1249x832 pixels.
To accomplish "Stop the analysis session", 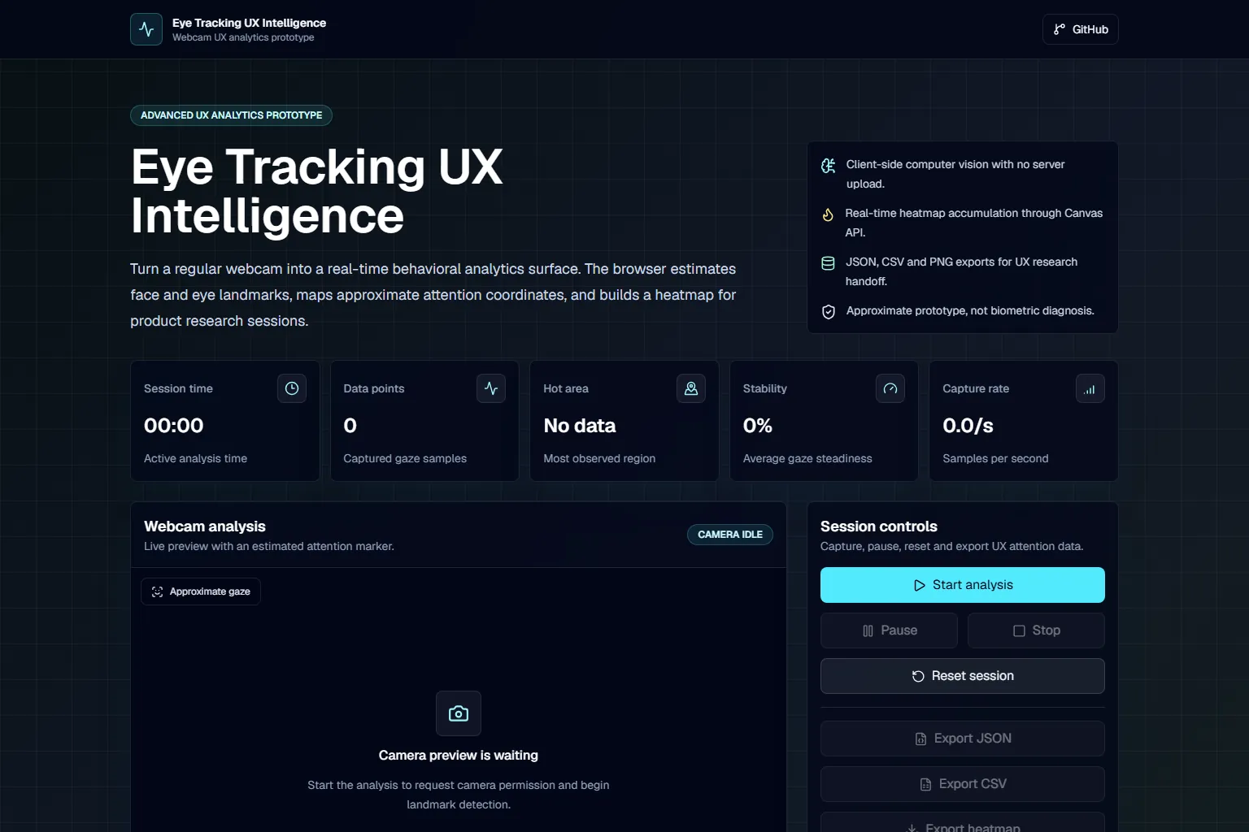I will click(x=1037, y=630).
